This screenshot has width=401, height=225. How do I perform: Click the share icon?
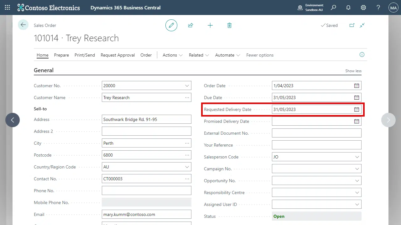[x=190, y=25]
